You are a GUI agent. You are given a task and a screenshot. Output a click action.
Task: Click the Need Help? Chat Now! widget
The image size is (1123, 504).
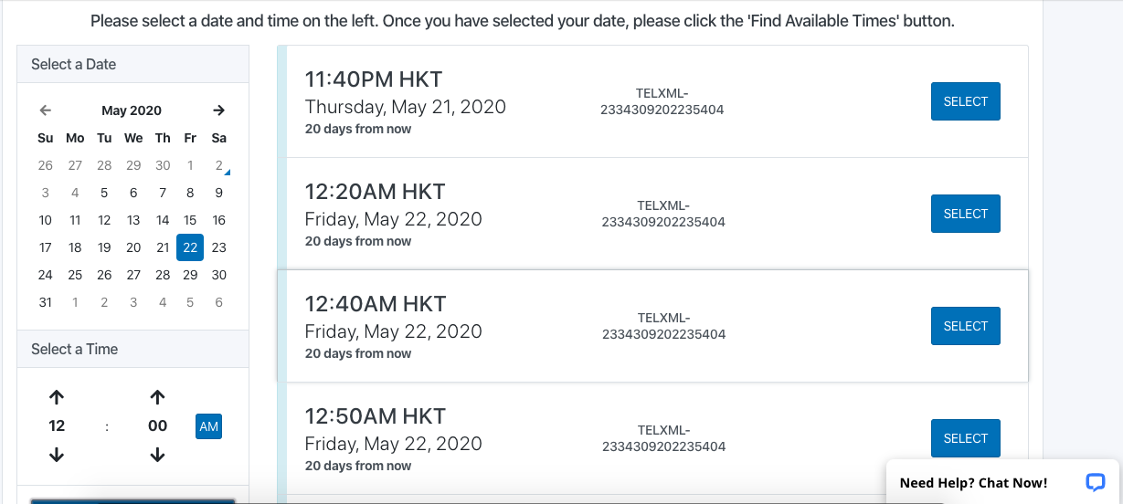(974, 483)
